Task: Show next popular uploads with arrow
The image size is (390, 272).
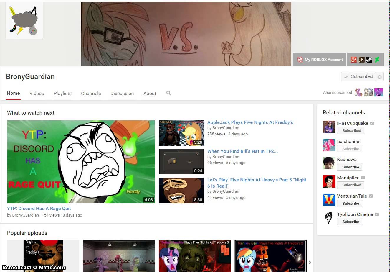Action: pos(310,262)
